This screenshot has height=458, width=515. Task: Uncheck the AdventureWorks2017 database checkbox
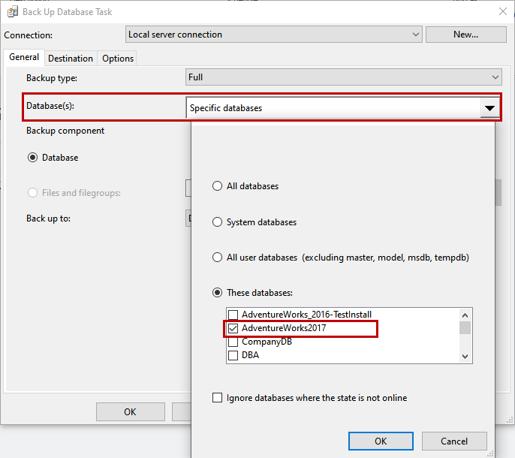tap(233, 328)
